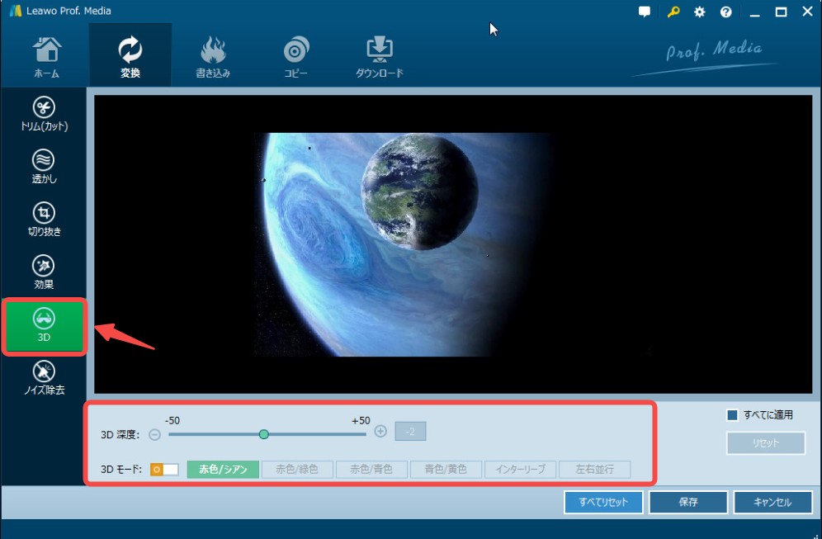Decrease 3D depth with the minus button
Image resolution: width=822 pixels, height=539 pixels.
154,434
